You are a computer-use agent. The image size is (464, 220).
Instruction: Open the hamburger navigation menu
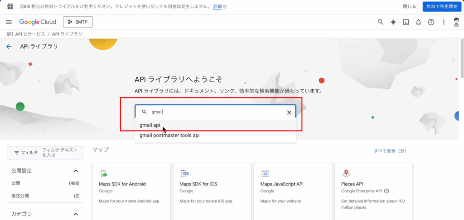pyautogui.click(x=9, y=22)
